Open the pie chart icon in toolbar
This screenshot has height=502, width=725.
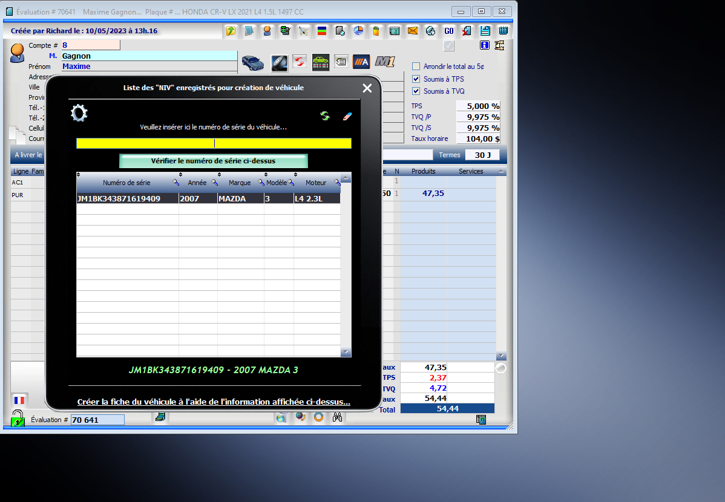358,31
